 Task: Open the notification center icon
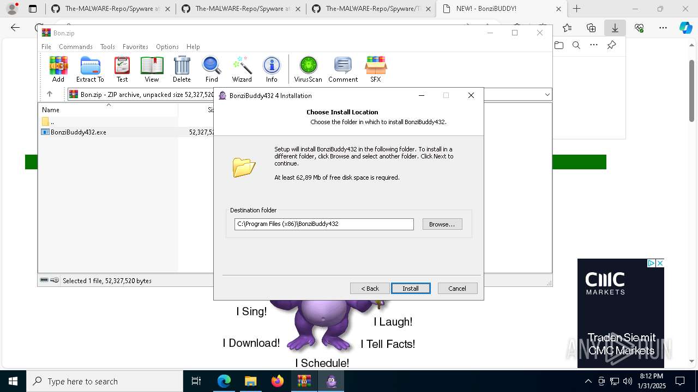[680, 381]
